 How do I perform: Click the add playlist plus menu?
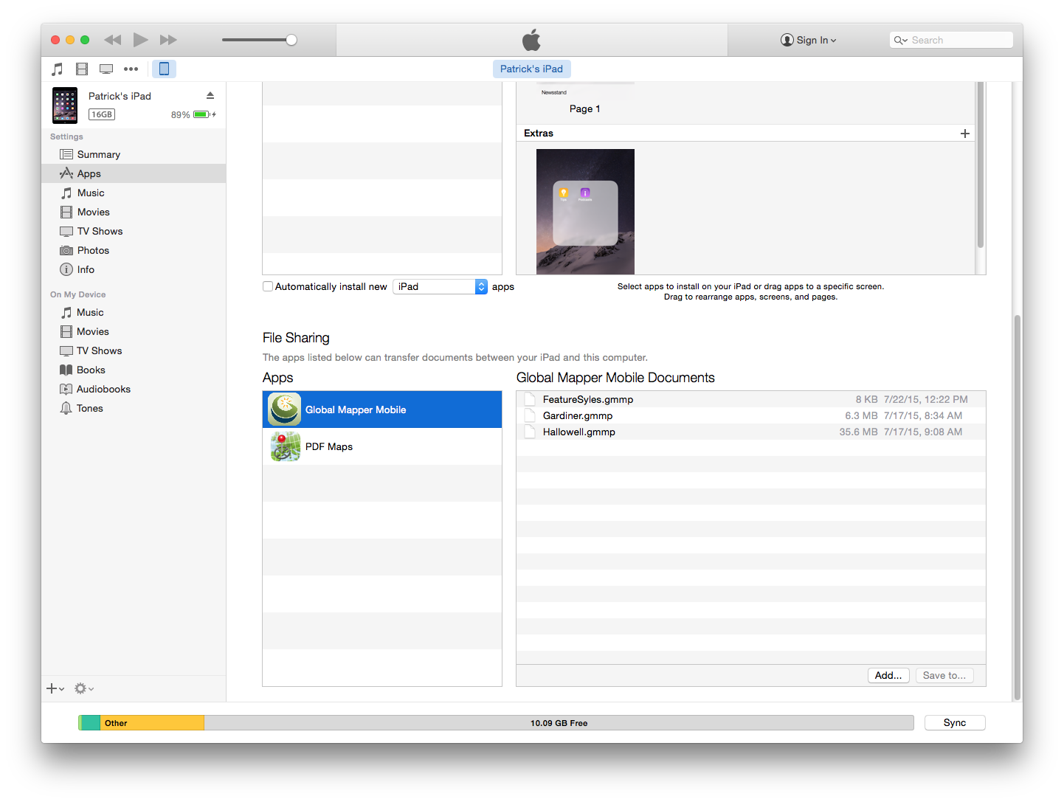tap(55, 688)
